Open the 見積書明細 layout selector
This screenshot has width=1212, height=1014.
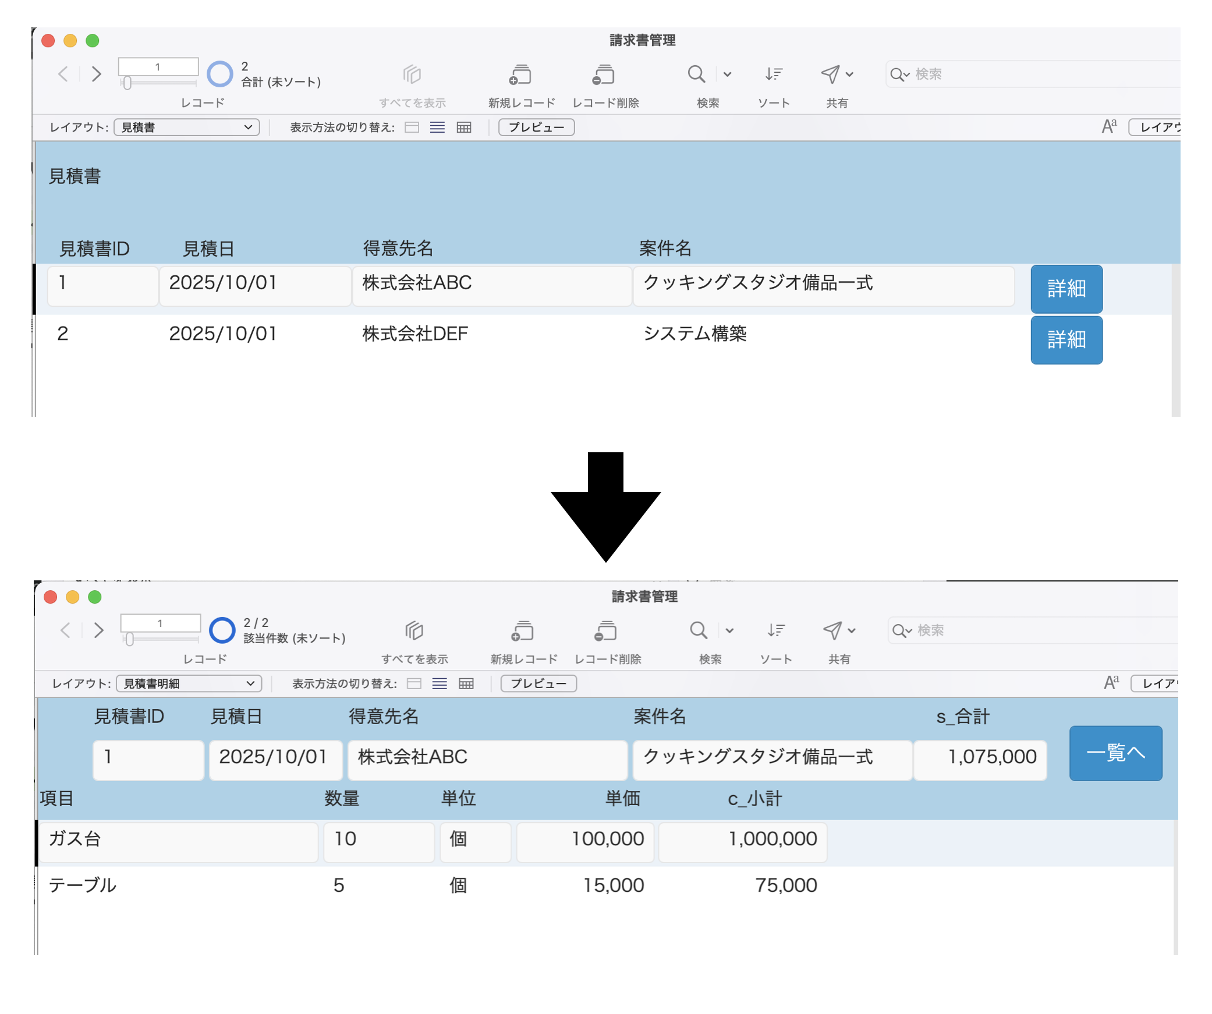[x=189, y=683]
